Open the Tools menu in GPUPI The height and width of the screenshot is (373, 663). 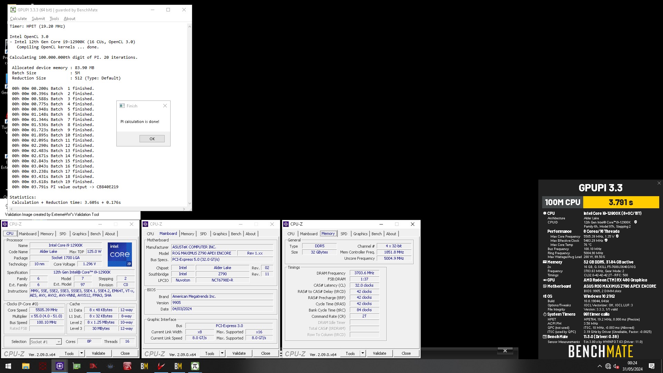[54, 19]
